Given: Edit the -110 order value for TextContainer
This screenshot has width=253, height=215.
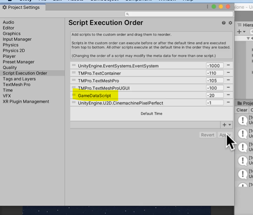Looking at the screenshot, I should click(x=215, y=73).
